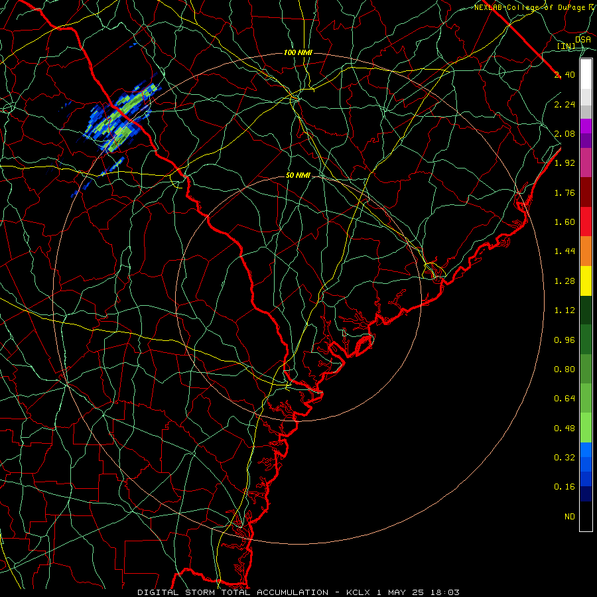Click the "18:03" timestamp
The width and height of the screenshot is (597, 597).
point(445,592)
